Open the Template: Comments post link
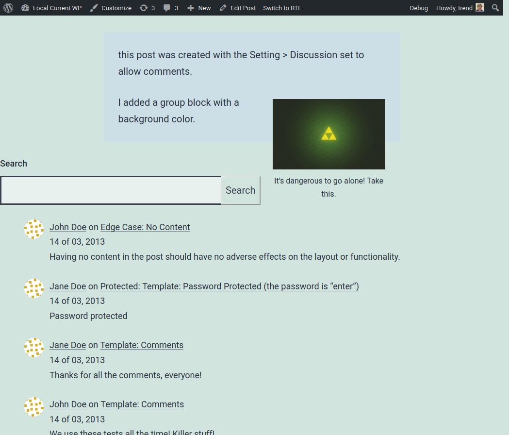509x435 pixels. click(142, 345)
